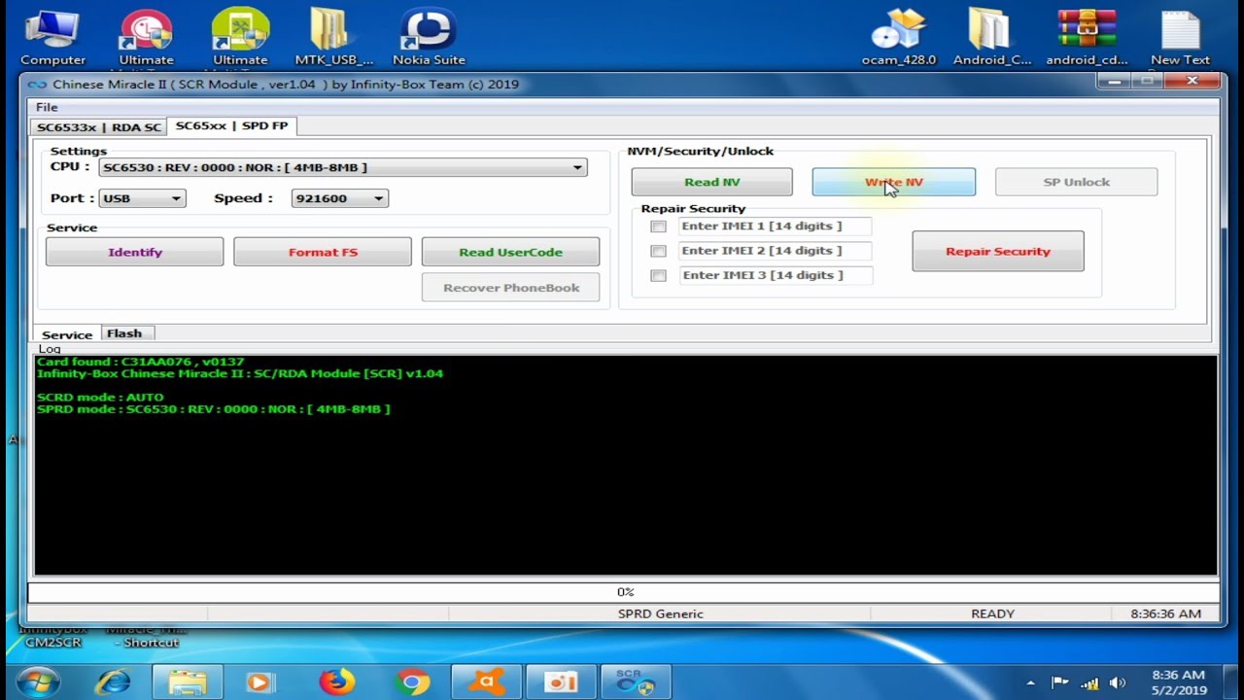Open the Computer desktop icon

(x=52, y=37)
